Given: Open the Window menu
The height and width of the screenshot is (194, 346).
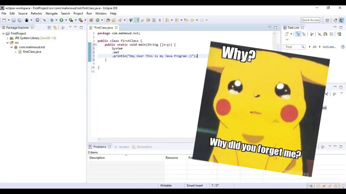Looking at the screenshot, I should 101,13.
